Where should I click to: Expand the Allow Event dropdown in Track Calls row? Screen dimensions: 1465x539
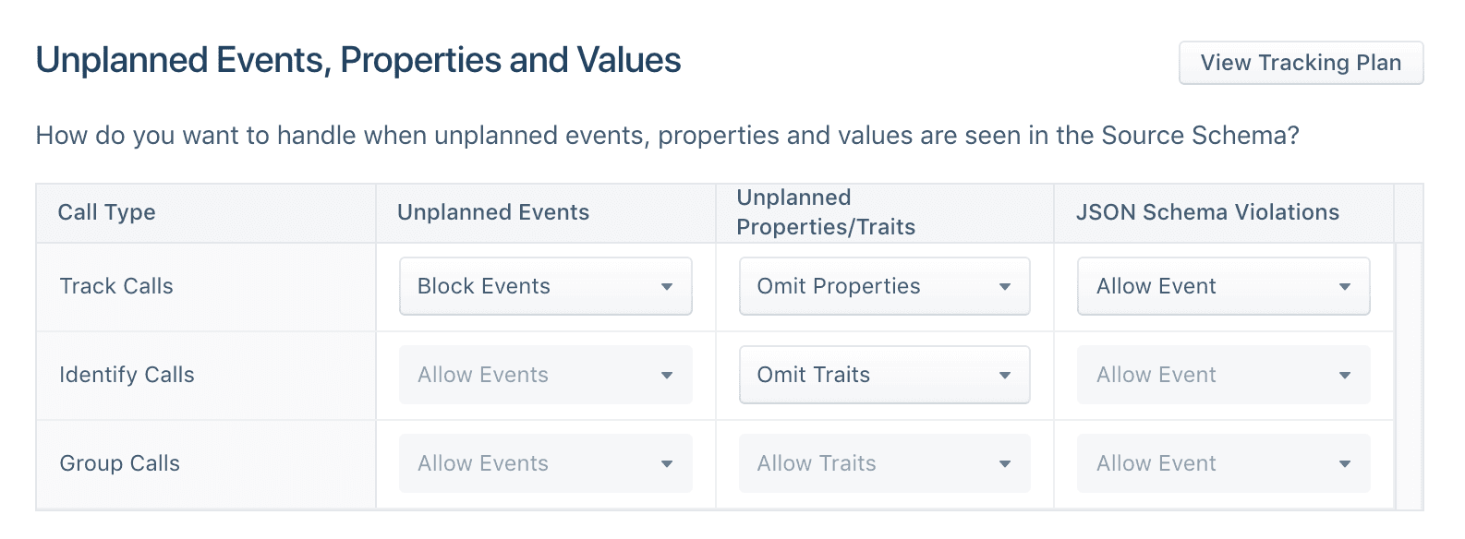[x=1222, y=286]
